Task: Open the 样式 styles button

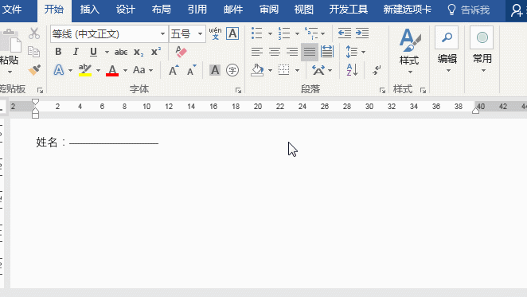Action: (x=409, y=51)
